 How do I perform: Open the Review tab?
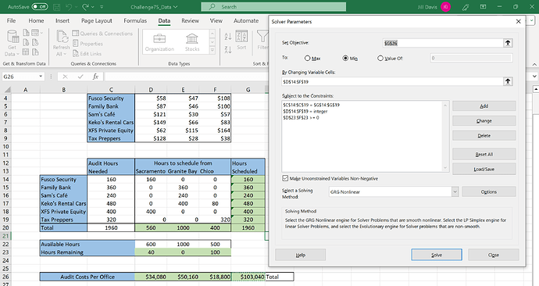coord(190,20)
